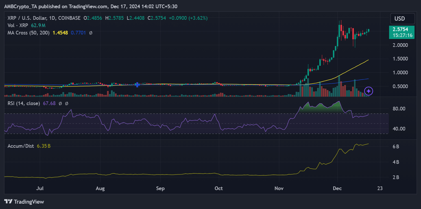Viewport: 421px width, 209px height.
Task: Click the blue MA cross marker on the chart
Action: pos(137,85)
